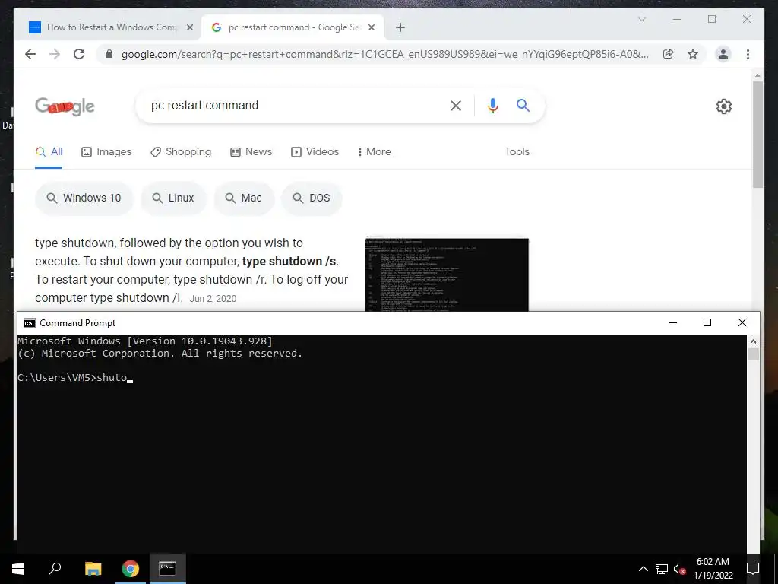778x584 pixels.
Task: Switch to the Images results tab
Action: pos(106,151)
